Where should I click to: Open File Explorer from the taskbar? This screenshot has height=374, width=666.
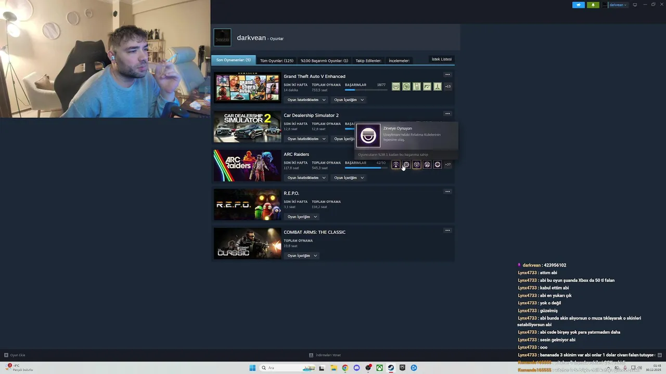click(x=334, y=368)
